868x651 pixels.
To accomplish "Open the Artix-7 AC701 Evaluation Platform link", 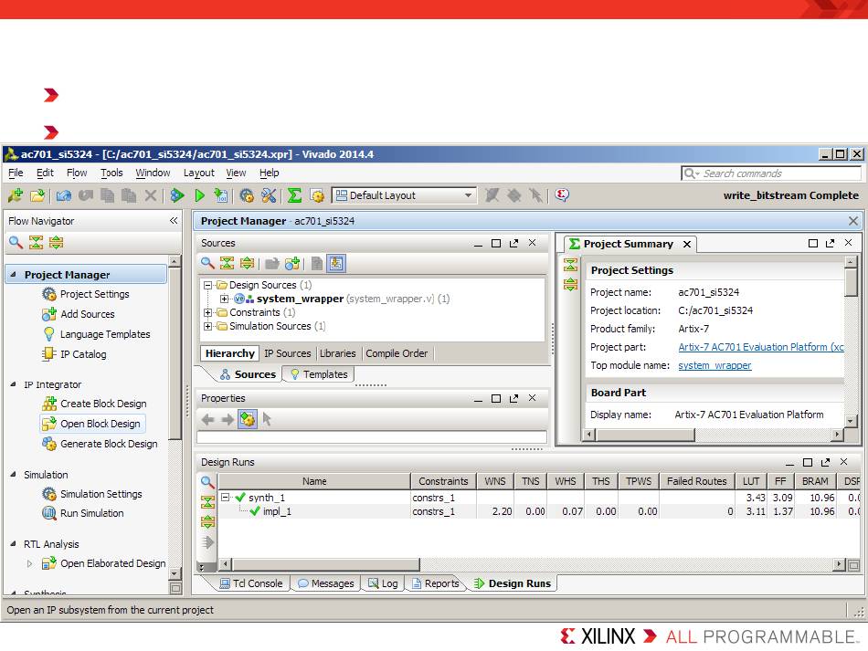I will [x=761, y=347].
